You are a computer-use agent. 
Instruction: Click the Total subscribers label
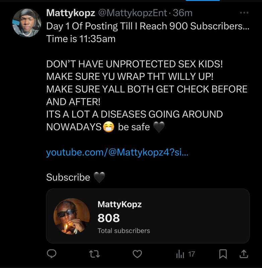[124, 230]
